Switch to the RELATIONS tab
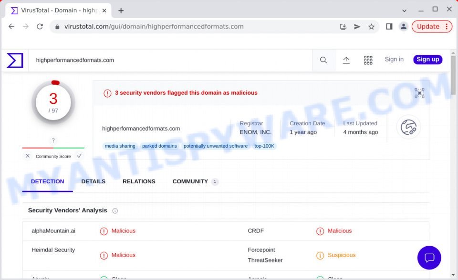This screenshot has height=280, width=458. tap(139, 181)
